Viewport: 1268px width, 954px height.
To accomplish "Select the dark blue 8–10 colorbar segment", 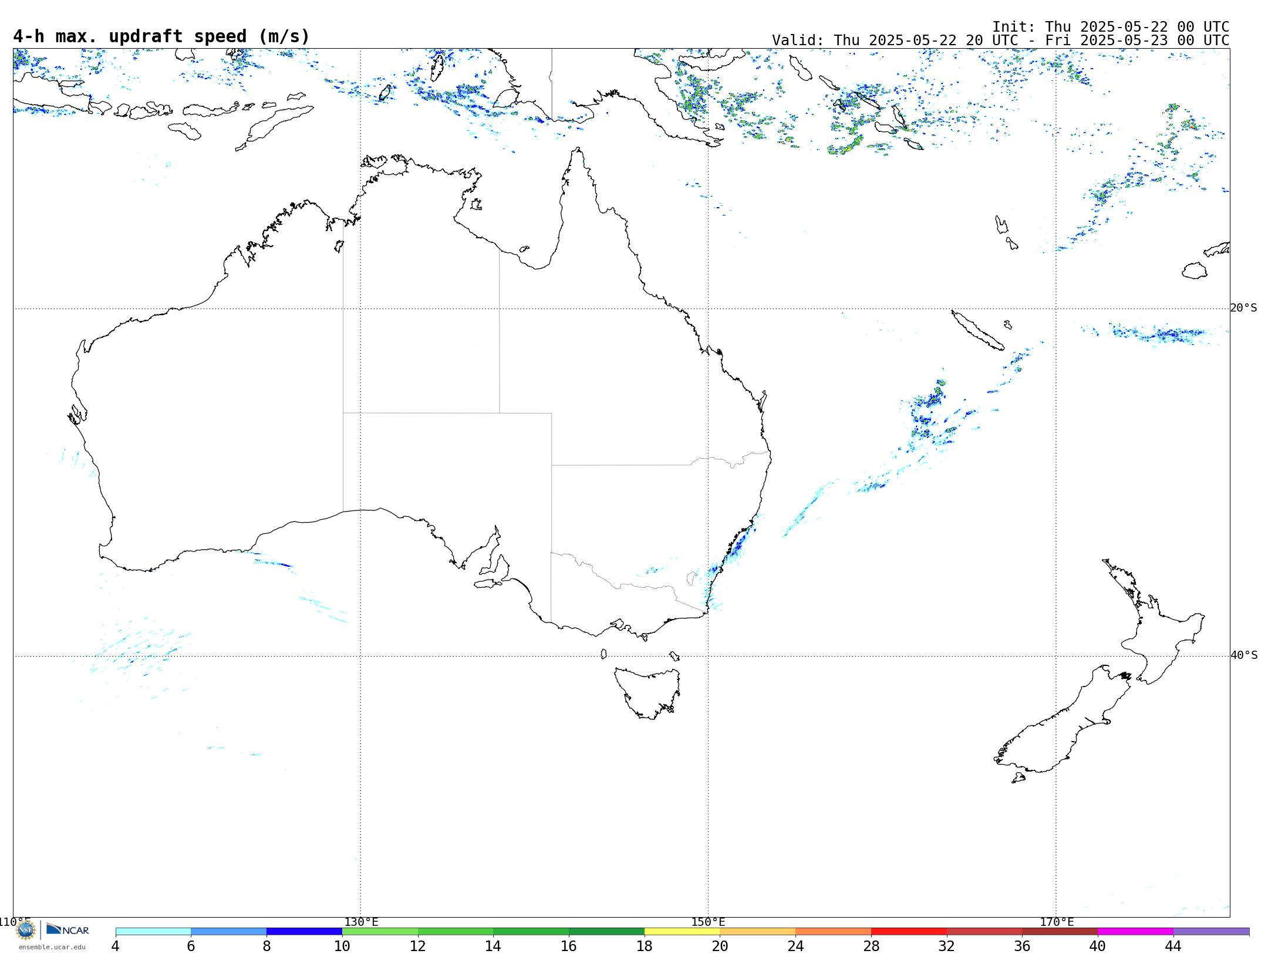I will click(x=304, y=931).
